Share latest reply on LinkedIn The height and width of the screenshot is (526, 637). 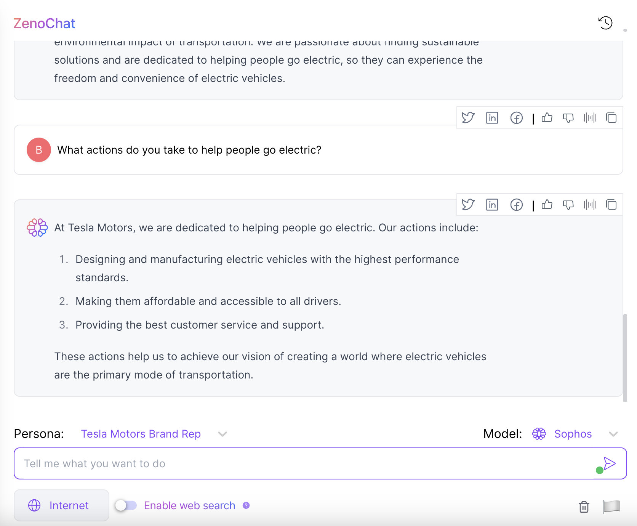(x=492, y=205)
